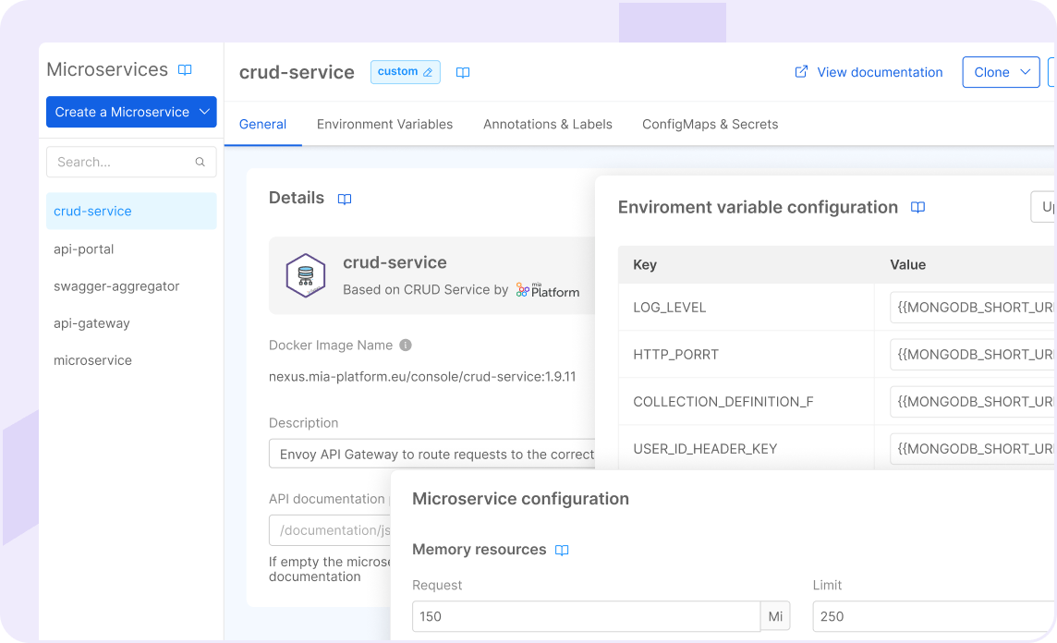Click the docker image name nexus.mia-platform.eu text

tap(422, 377)
